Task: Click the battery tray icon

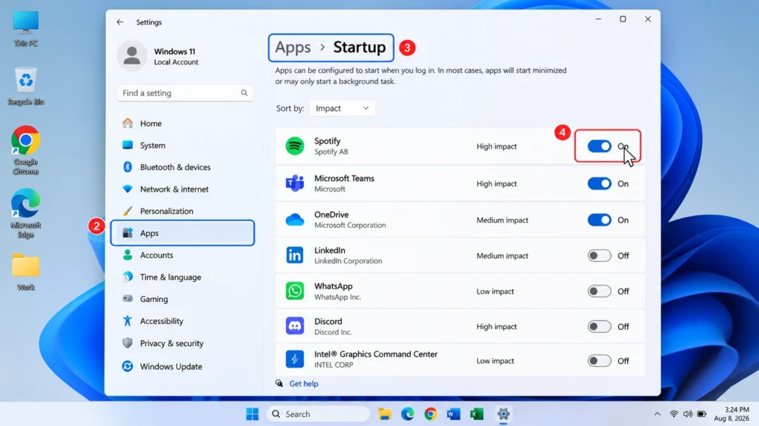Action: [701, 414]
